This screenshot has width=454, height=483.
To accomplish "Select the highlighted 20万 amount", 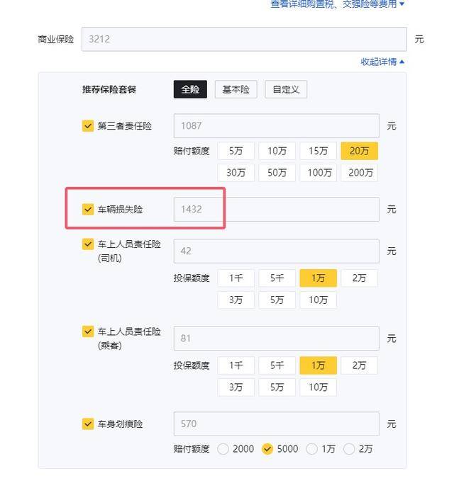I will point(360,151).
